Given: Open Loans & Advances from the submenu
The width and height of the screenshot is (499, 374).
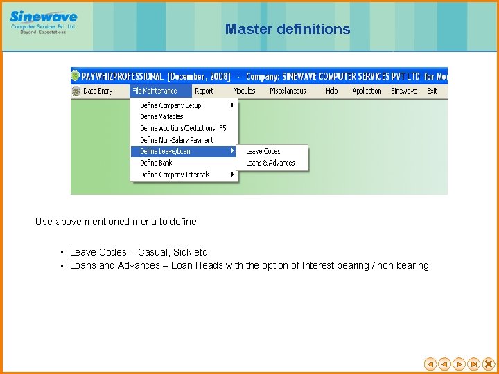Looking at the screenshot, I should tap(272, 163).
